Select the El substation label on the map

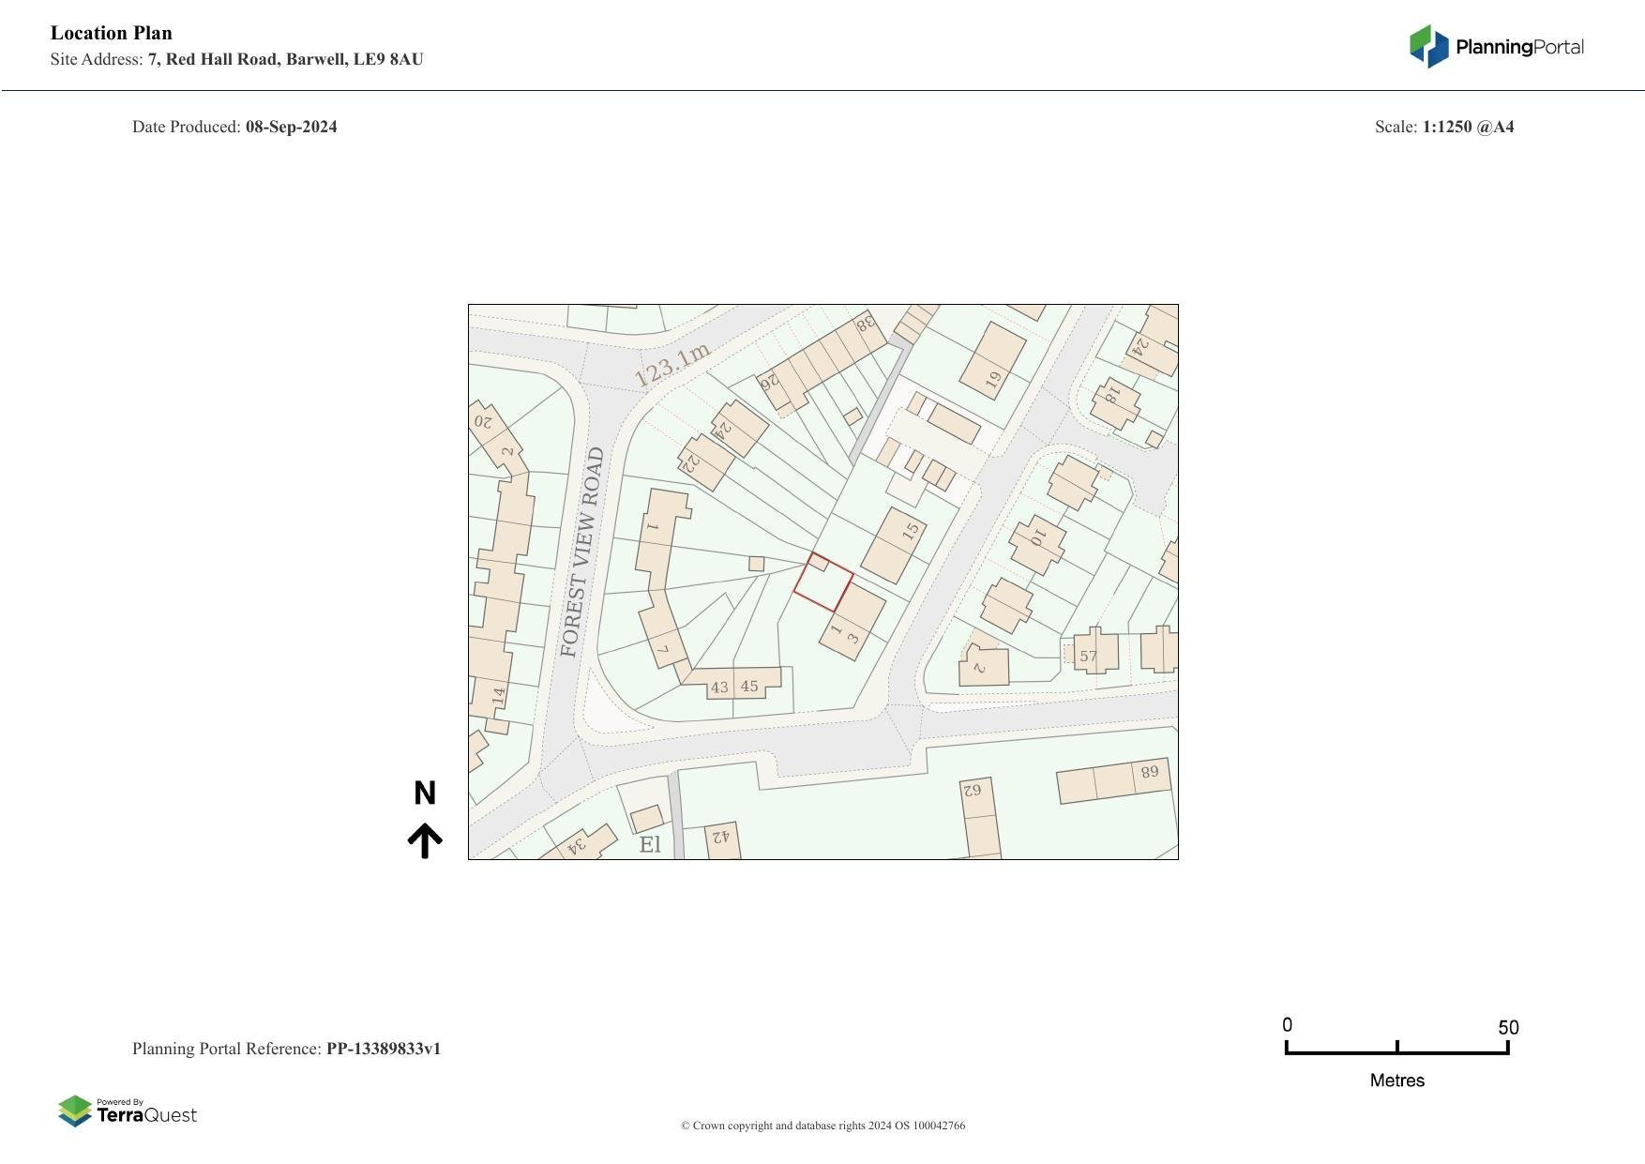tap(650, 843)
